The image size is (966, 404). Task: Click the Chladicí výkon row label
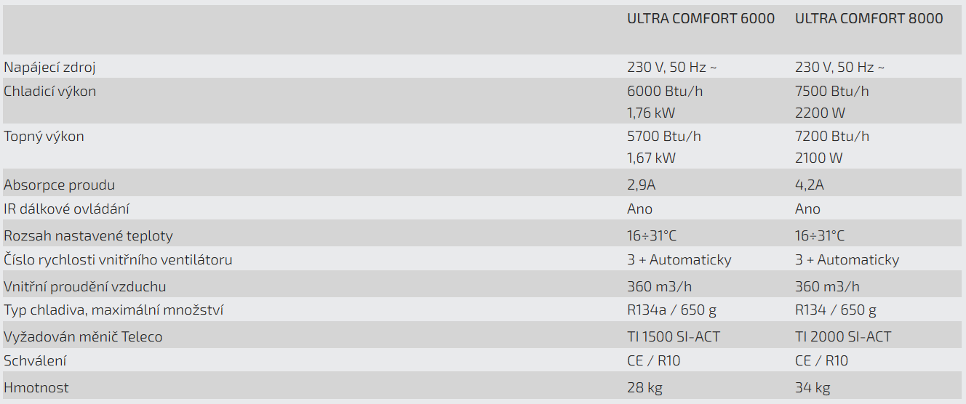[49, 92]
